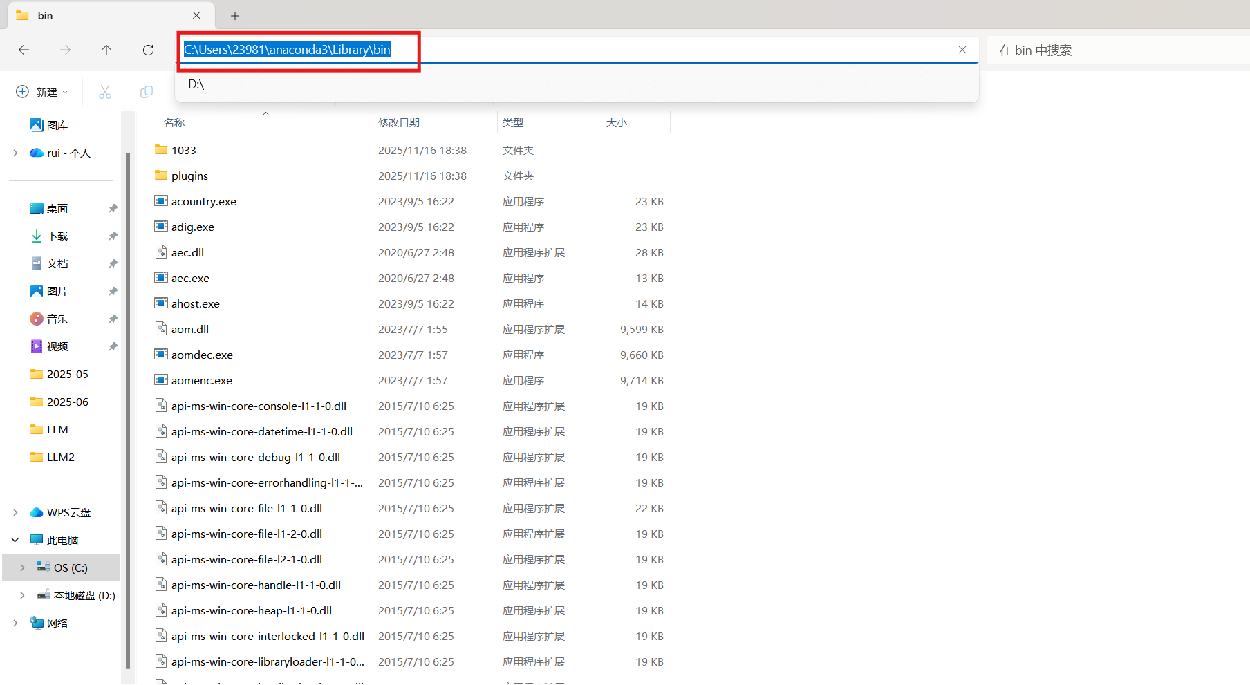Open 音乐 music in sidebar
1250x685 pixels.
pyautogui.click(x=48, y=319)
